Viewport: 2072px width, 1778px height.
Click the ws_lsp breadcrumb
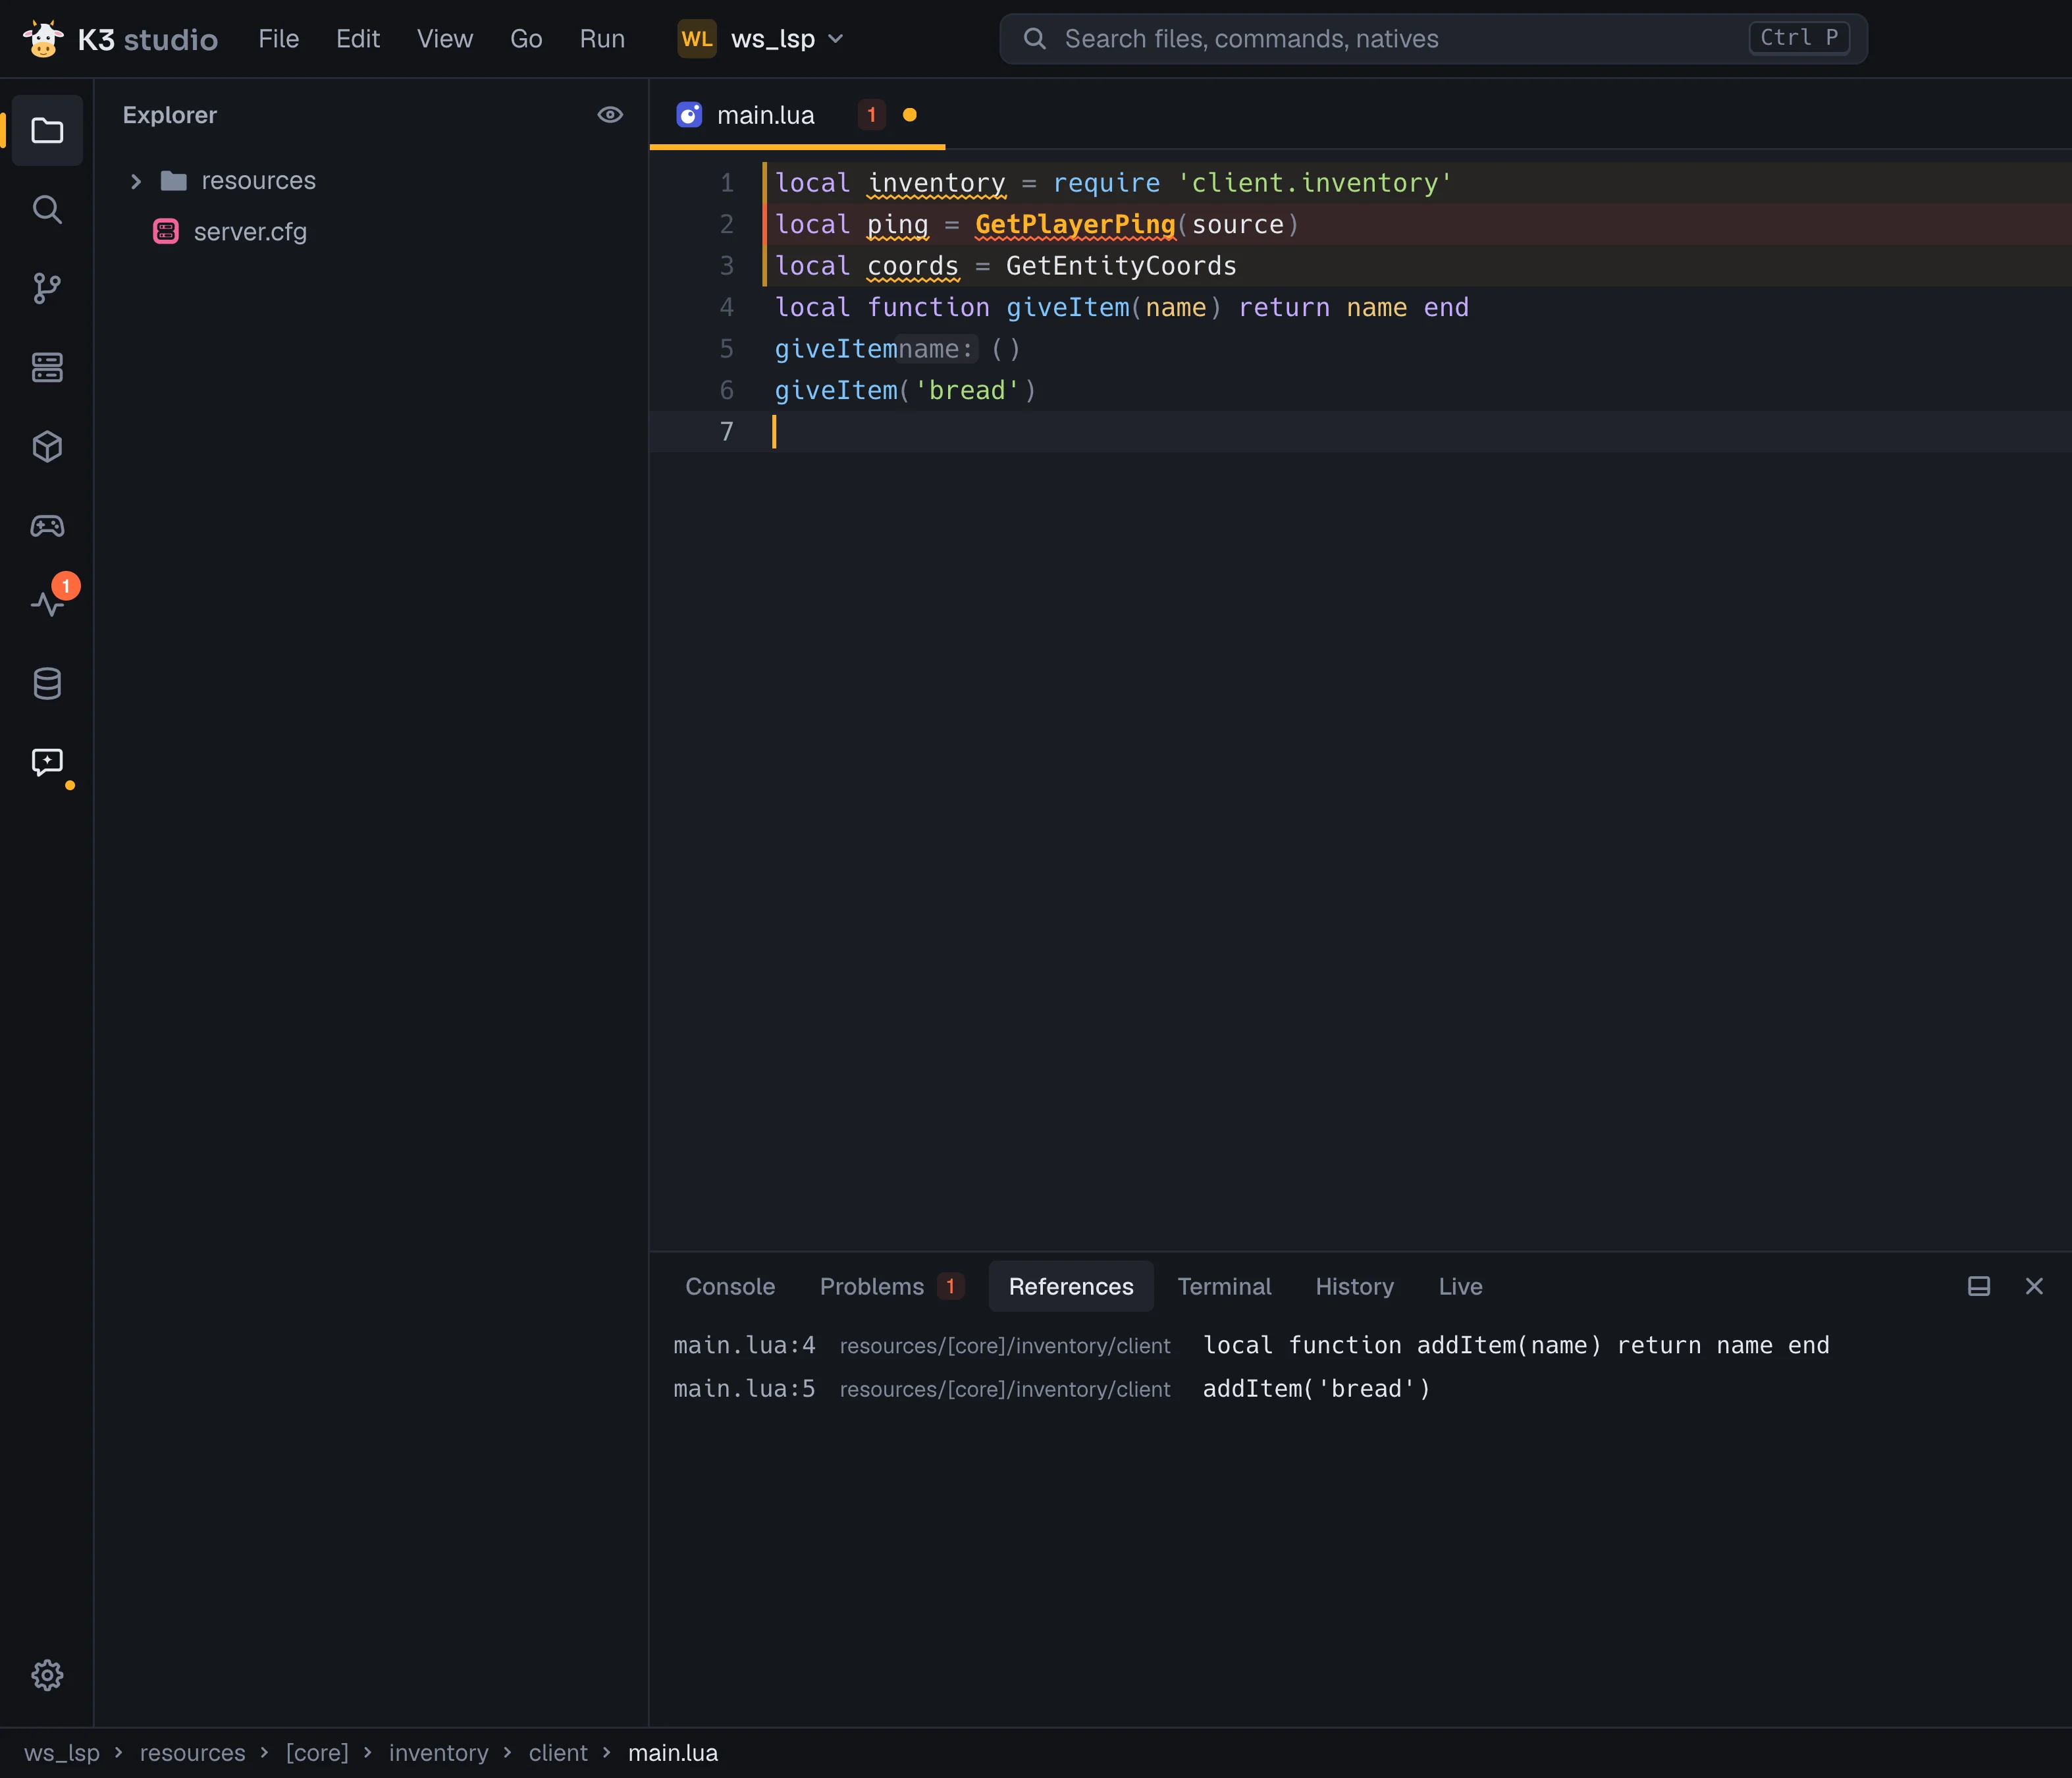[x=62, y=1752]
